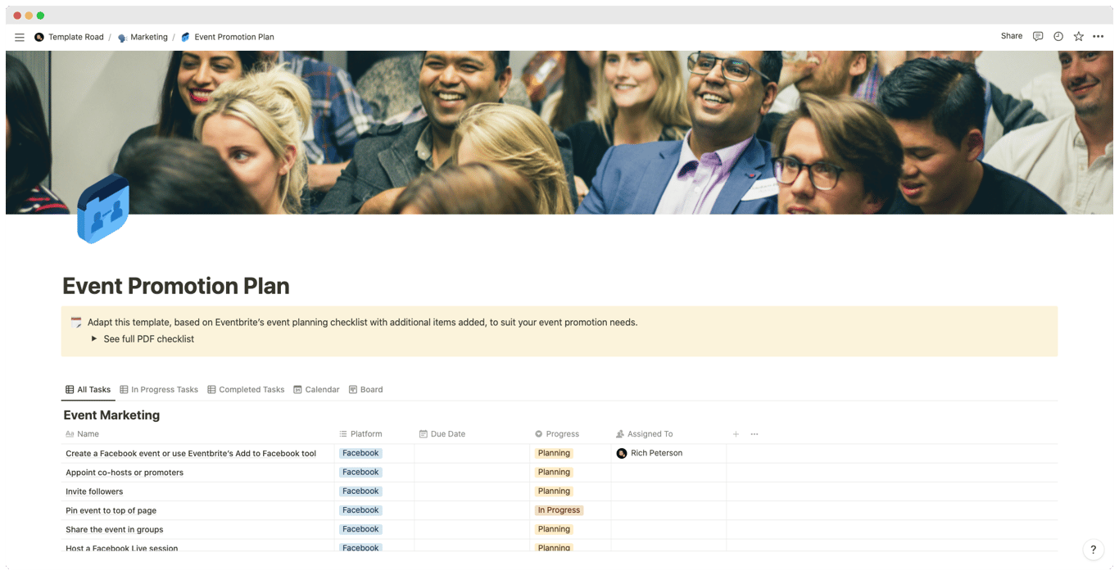Click the calendar icon in the Due Date header
Image resolution: width=1119 pixels, height=575 pixels.
[x=423, y=433]
